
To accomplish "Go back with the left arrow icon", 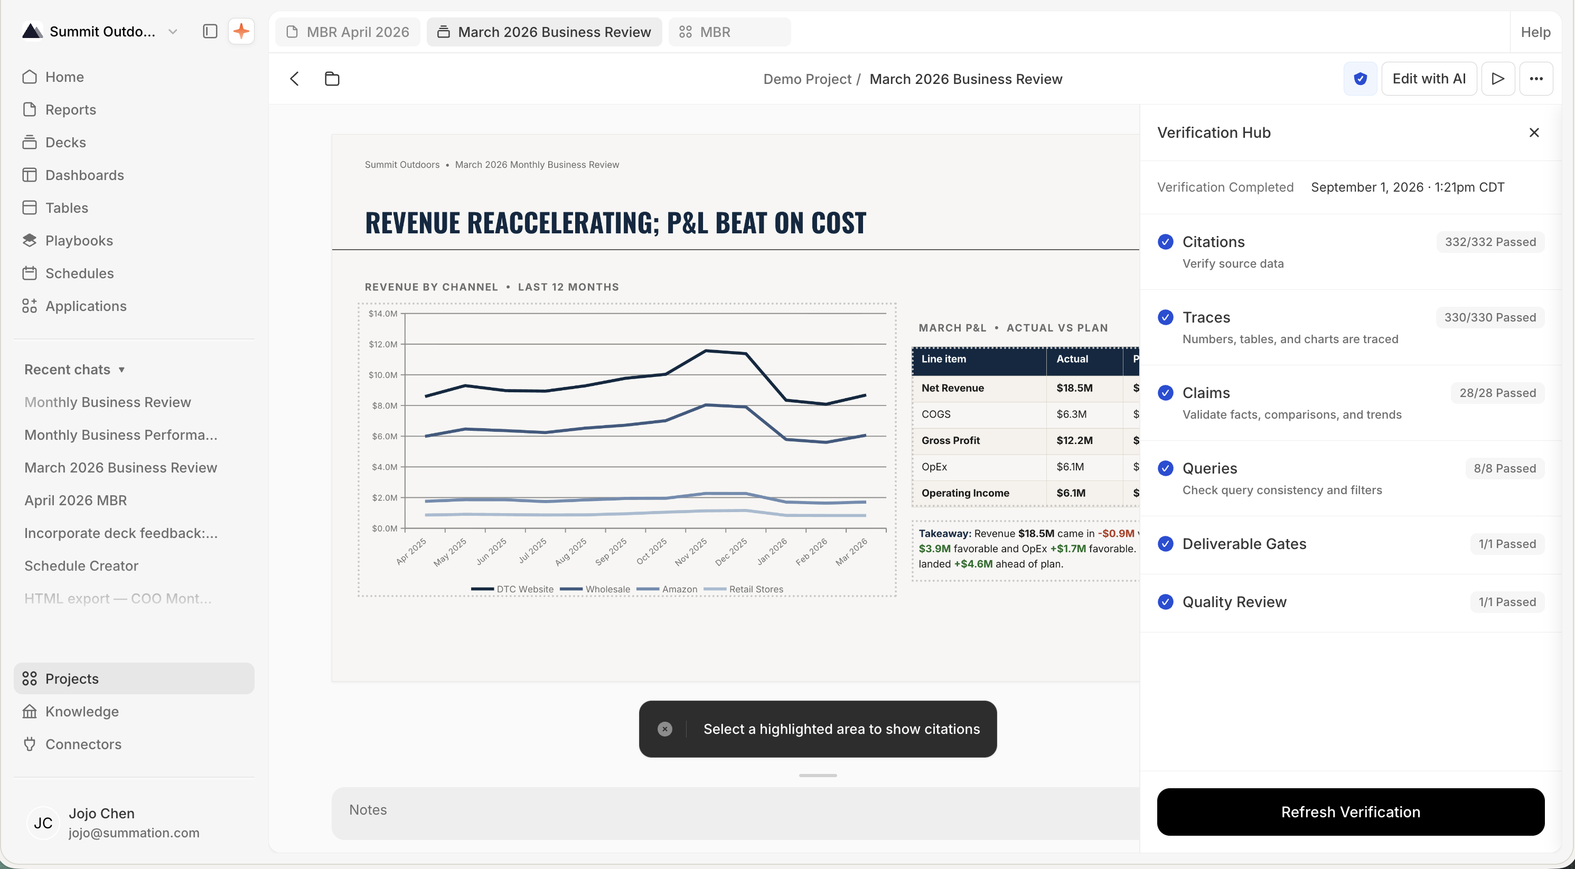I will pyautogui.click(x=294, y=79).
